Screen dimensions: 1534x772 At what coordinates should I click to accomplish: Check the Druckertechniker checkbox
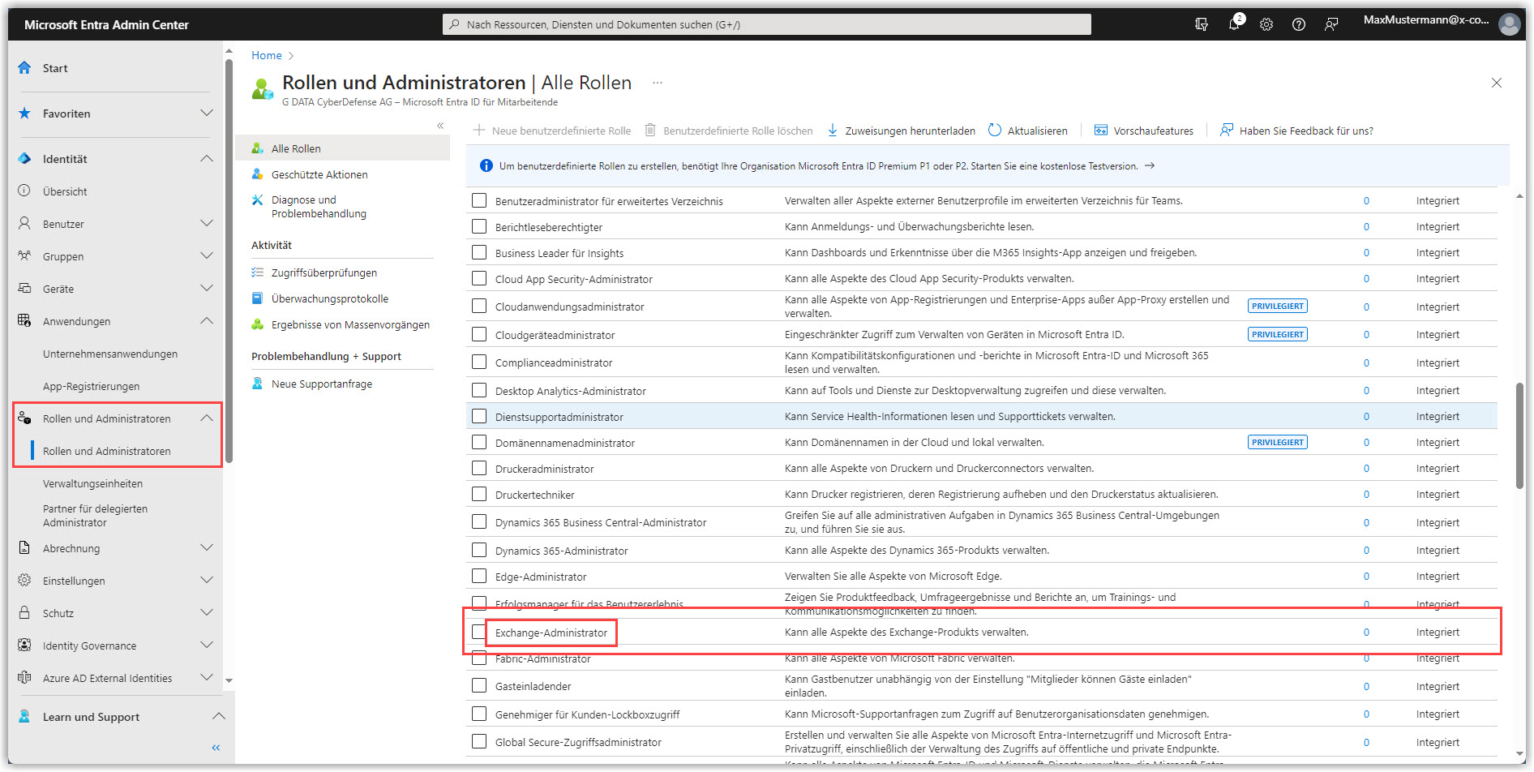[479, 494]
